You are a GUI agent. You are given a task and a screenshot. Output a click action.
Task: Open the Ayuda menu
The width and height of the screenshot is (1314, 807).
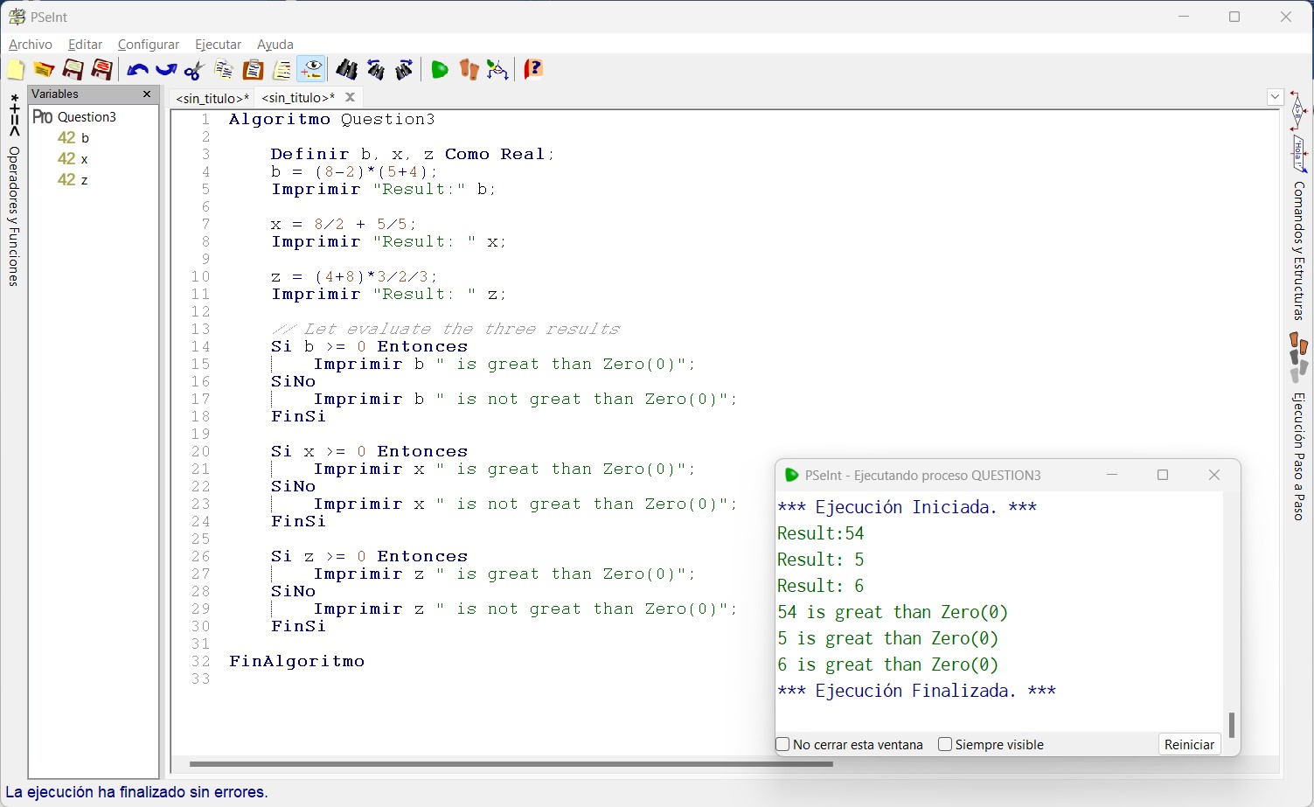click(x=275, y=45)
